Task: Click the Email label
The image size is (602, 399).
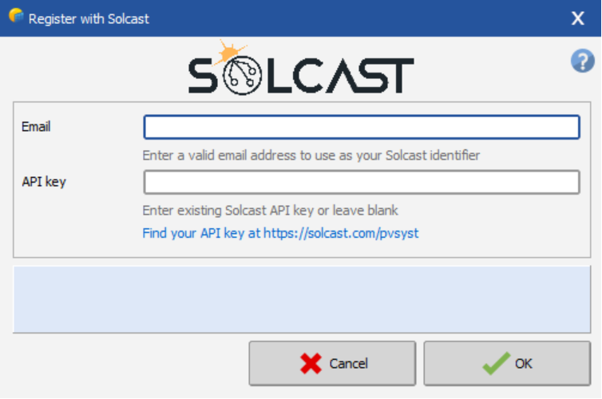Action: coord(36,127)
